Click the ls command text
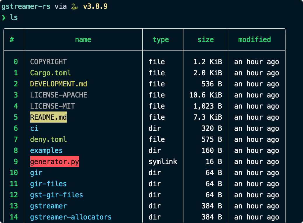The width and height of the screenshot is (303, 223). tap(14, 18)
